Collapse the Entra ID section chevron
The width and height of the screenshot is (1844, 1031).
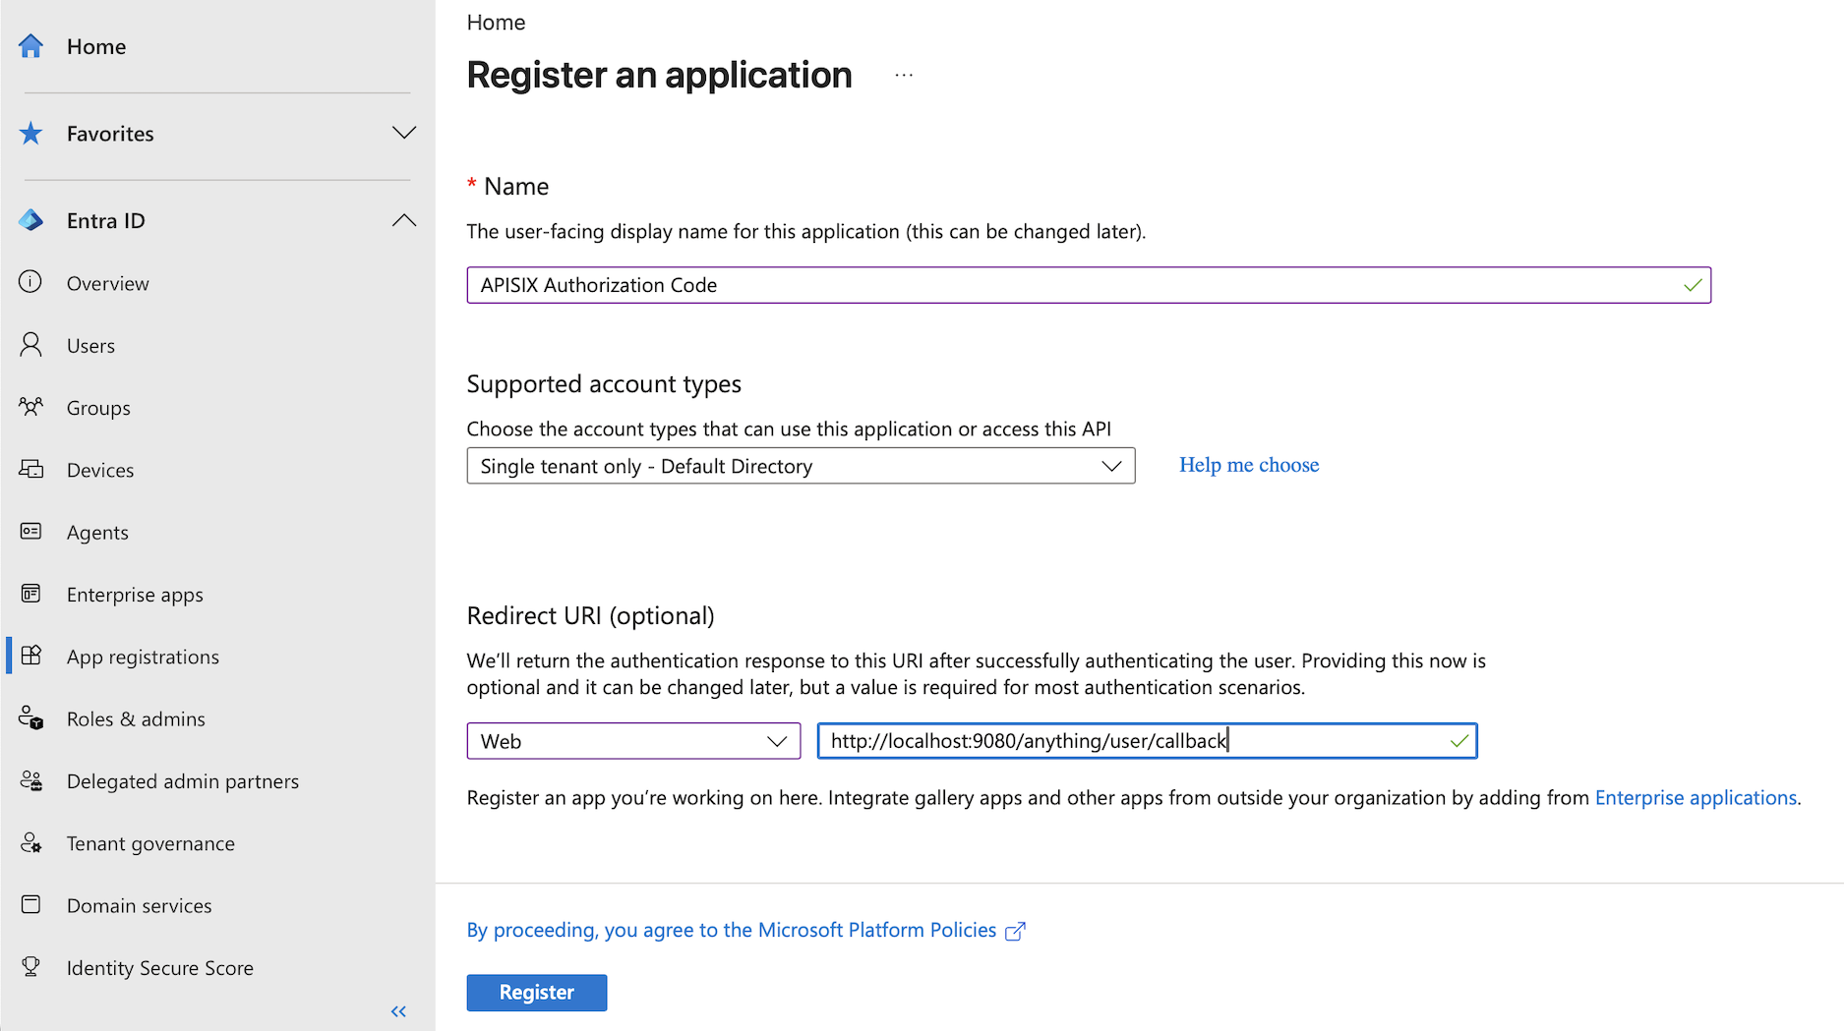coord(404,220)
